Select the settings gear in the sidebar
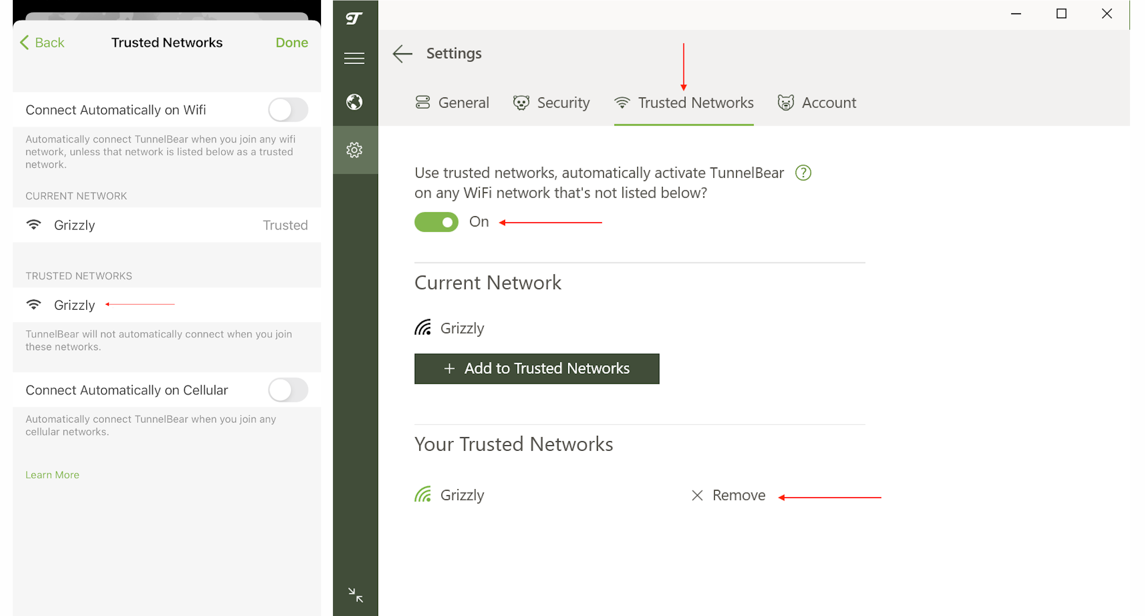Screen dimensions: 1145x616 (x=354, y=150)
